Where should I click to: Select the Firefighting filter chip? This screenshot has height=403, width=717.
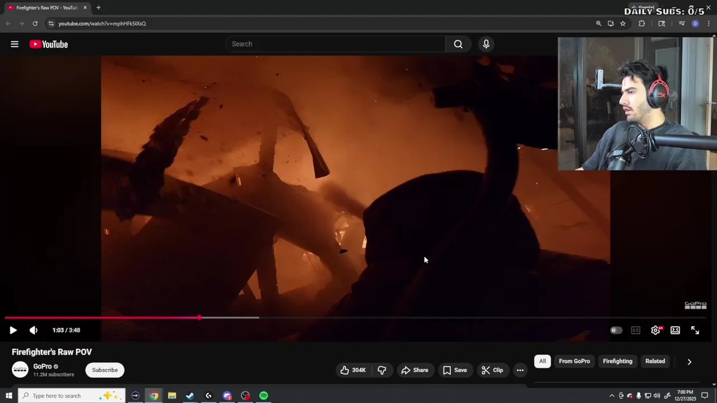[x=617, y=361]
